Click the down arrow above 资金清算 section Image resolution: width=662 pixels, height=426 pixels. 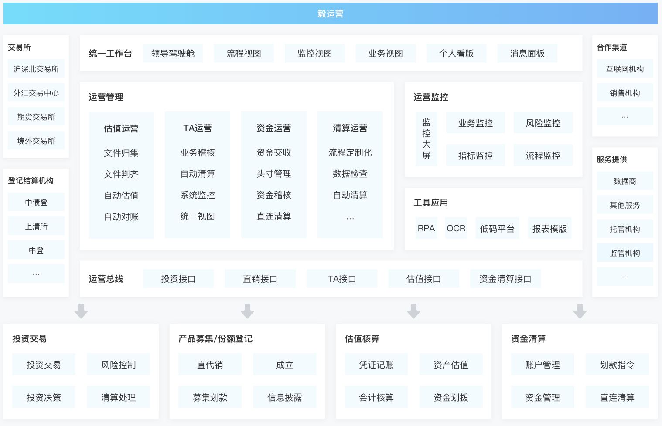point(580,311)
